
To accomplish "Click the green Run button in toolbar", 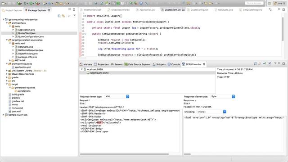I will [31, 3].
